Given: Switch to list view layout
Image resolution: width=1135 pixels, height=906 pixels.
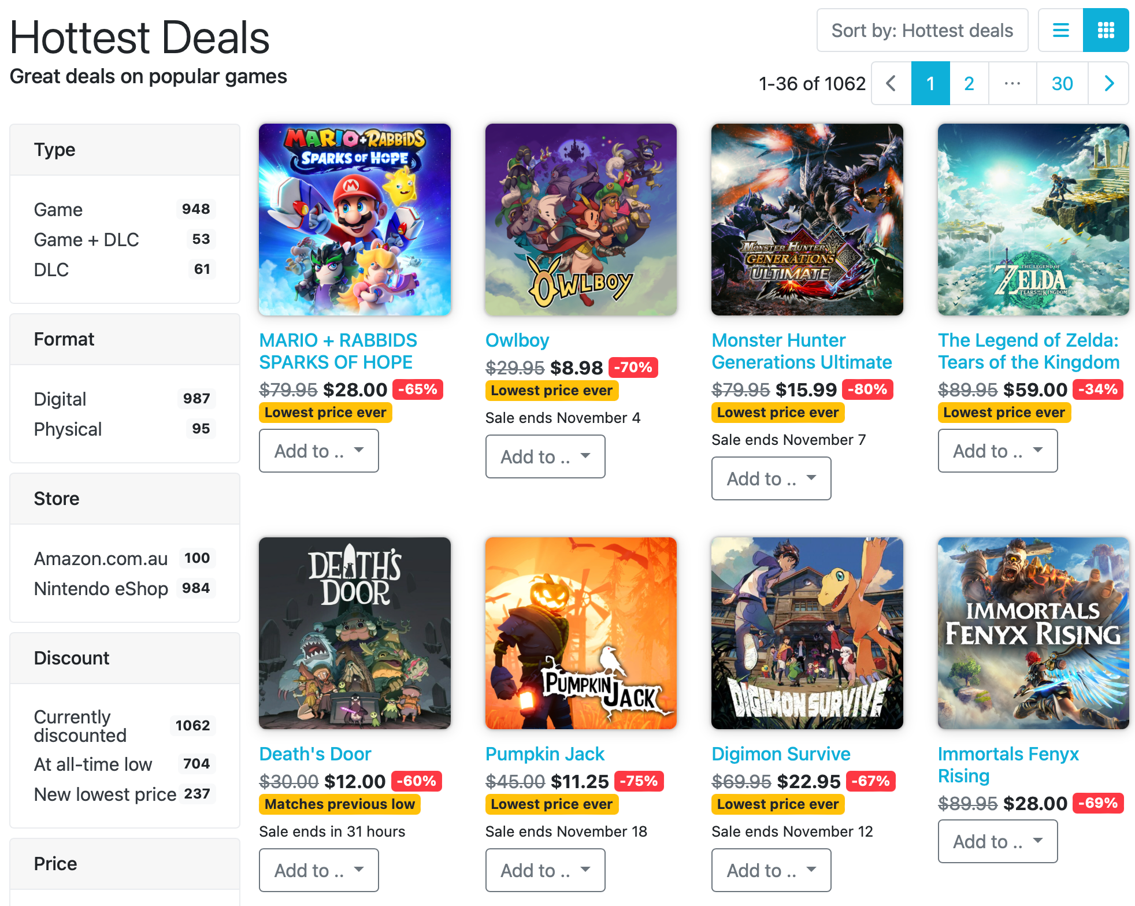Looking at the screenshot, I should [1060, 30].
